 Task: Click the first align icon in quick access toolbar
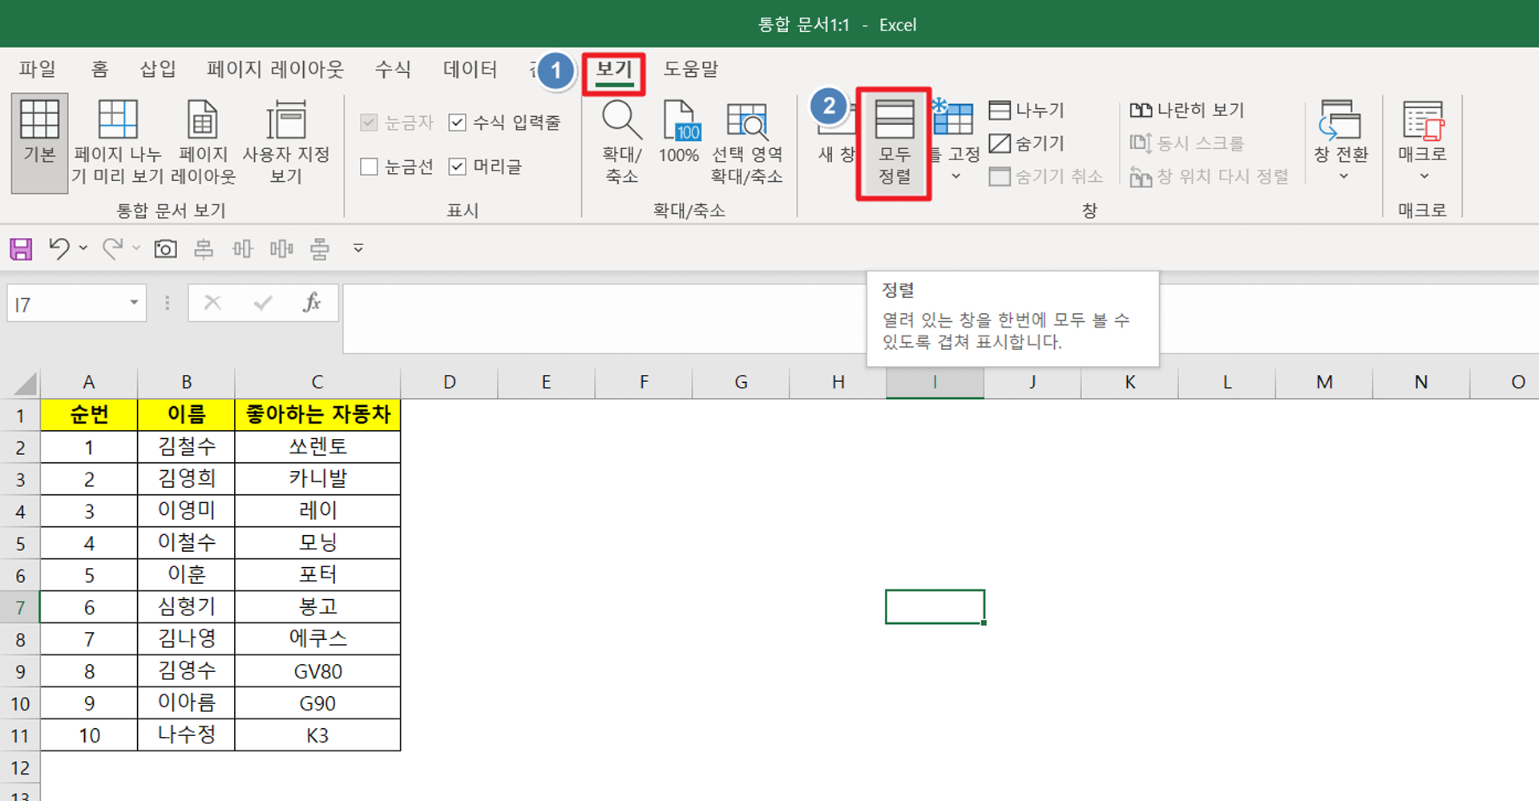pos(204,249)
